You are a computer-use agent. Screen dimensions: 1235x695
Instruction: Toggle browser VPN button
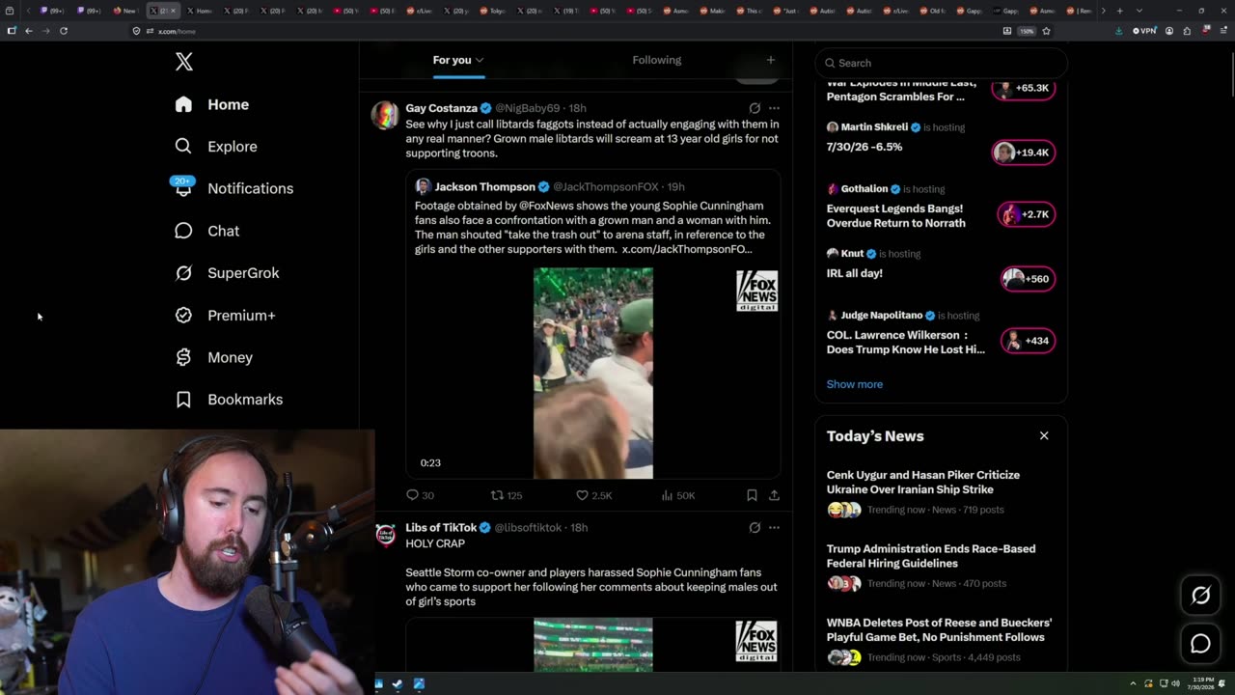1144,31
